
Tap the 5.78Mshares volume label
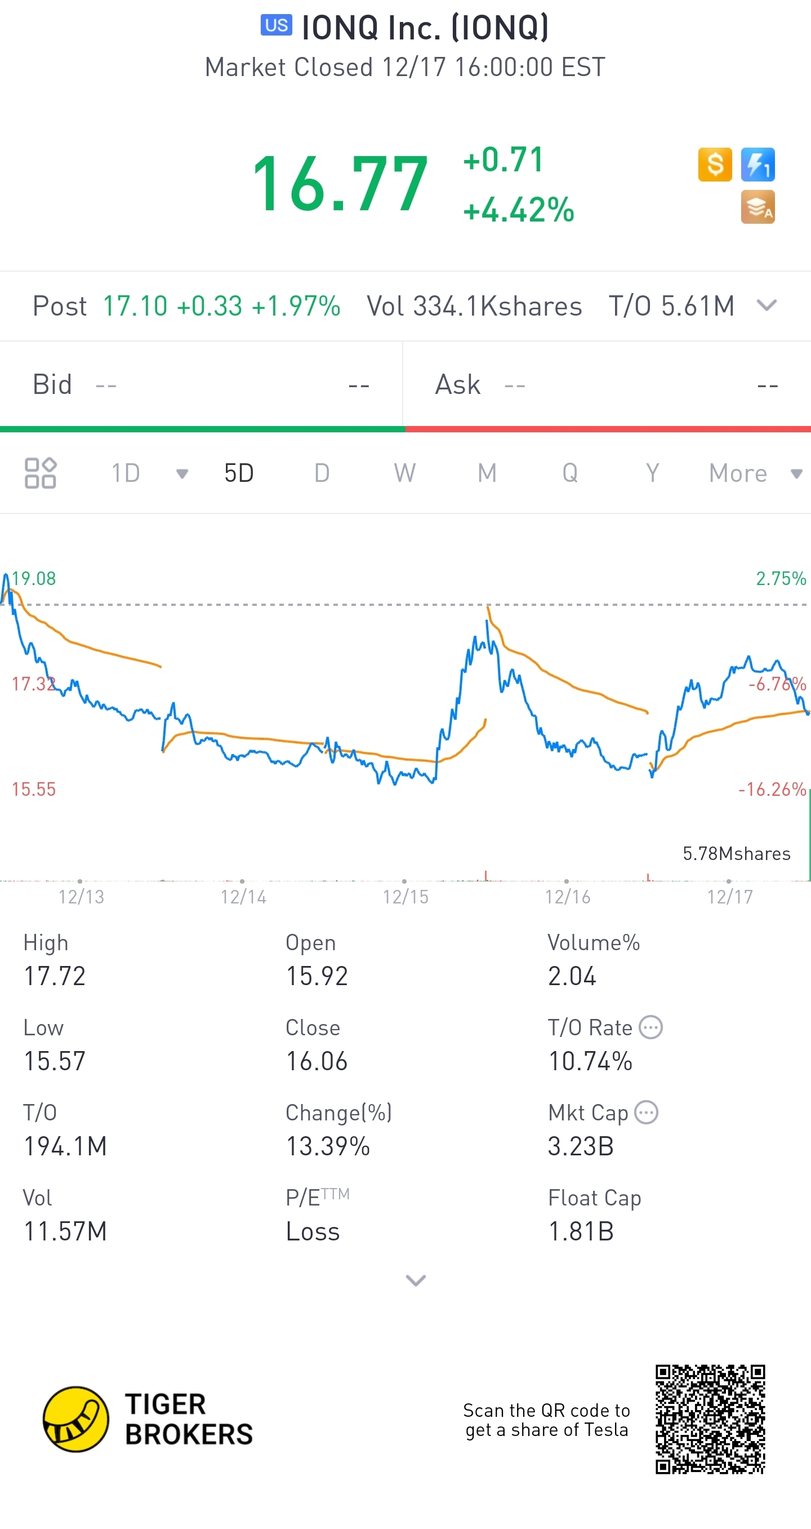point(736,853)
